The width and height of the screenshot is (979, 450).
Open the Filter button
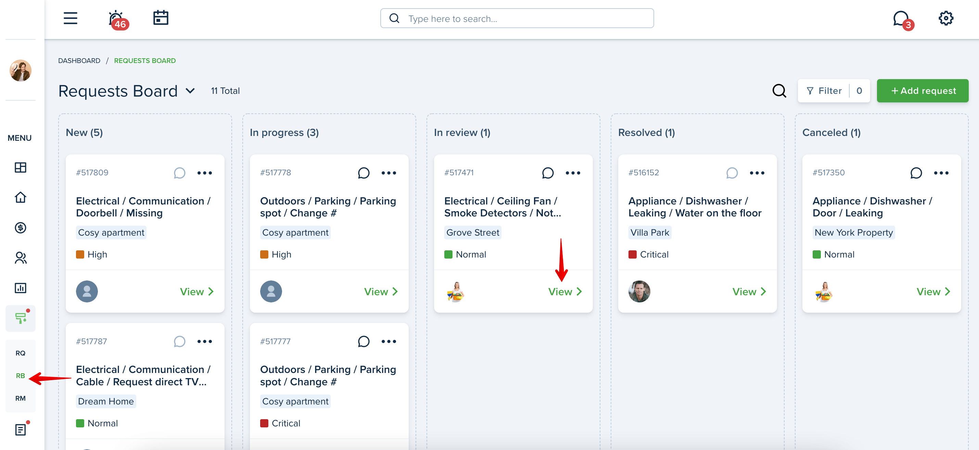(x=834, y=91)
